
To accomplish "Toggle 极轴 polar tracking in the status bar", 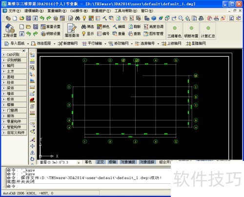I will 113,162.
